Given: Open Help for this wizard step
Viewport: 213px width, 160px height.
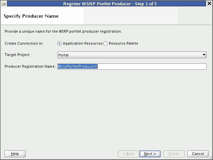Looking at the screenshot, I should point(15,154).
